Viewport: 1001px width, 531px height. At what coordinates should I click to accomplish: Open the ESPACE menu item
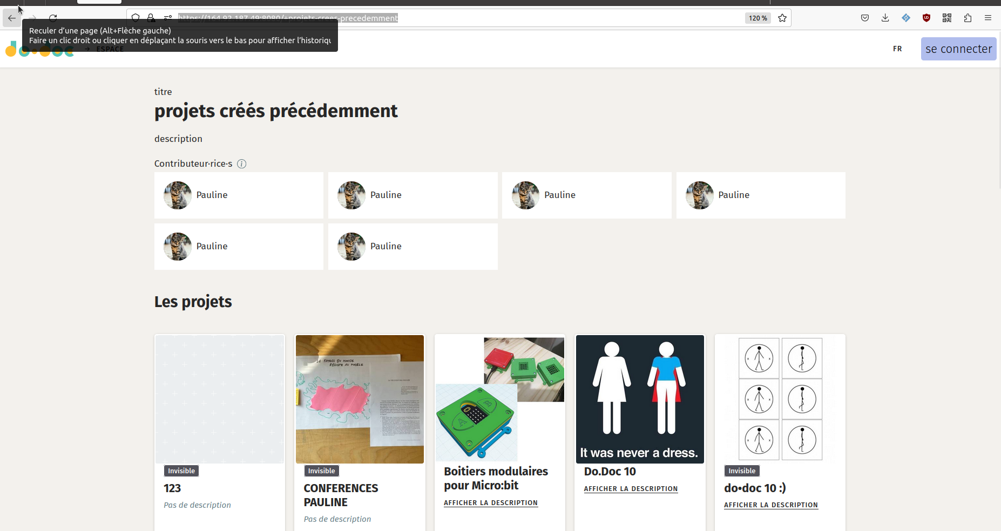coord(110,49)
